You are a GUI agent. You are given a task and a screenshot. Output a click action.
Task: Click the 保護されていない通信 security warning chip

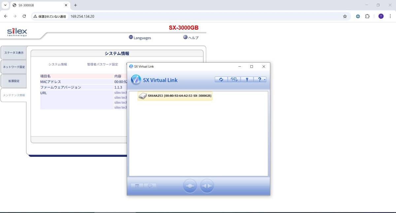tap(50, 16)
